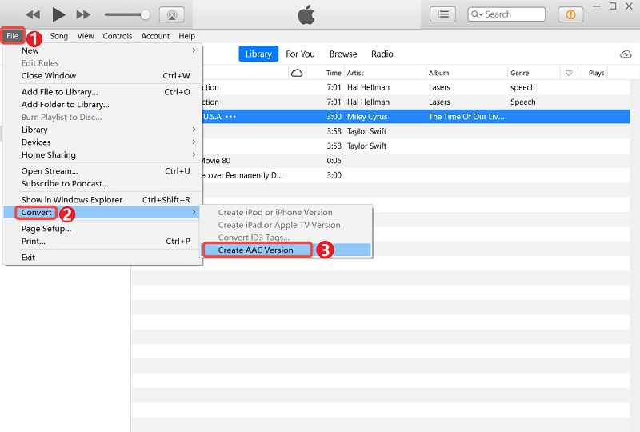Open the Radio tab
Image resolution: width=640 pixels, height=432 pixels.
pyautogui.click(x=382, y=54)
